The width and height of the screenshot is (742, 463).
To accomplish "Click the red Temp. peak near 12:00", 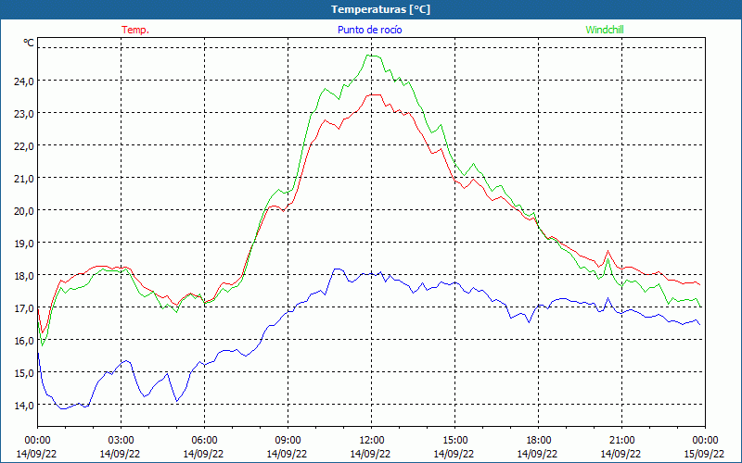I will (x=374, y=94).
